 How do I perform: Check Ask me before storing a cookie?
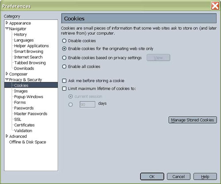pyautogui.click(x=64, y=81)
